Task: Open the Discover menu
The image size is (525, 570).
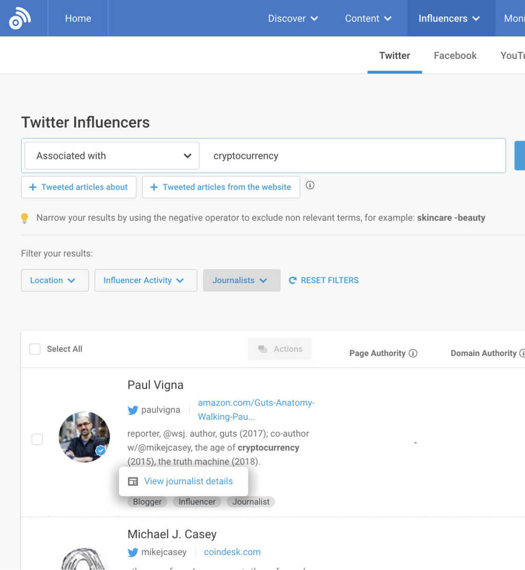Action: point(293,18)
